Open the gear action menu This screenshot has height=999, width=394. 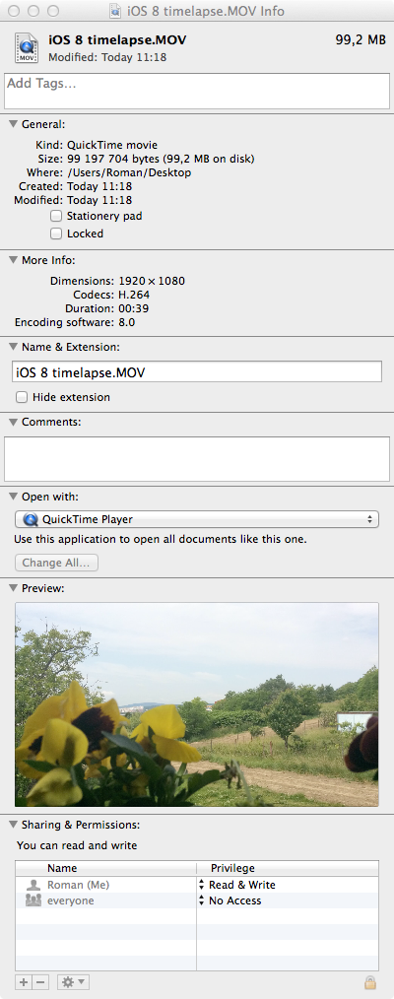click(73, 982)
